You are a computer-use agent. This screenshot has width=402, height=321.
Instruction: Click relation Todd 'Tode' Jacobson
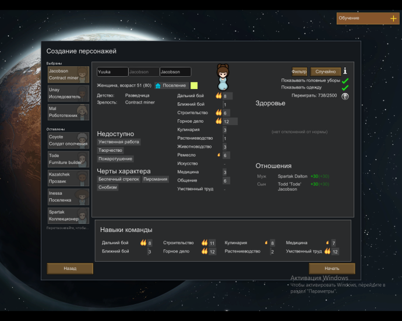[x=290, y=187]
